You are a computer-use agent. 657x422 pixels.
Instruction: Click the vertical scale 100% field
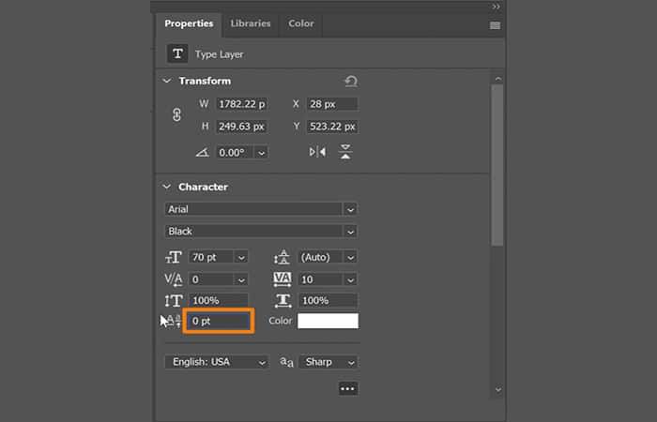click(x=219, y=301)
